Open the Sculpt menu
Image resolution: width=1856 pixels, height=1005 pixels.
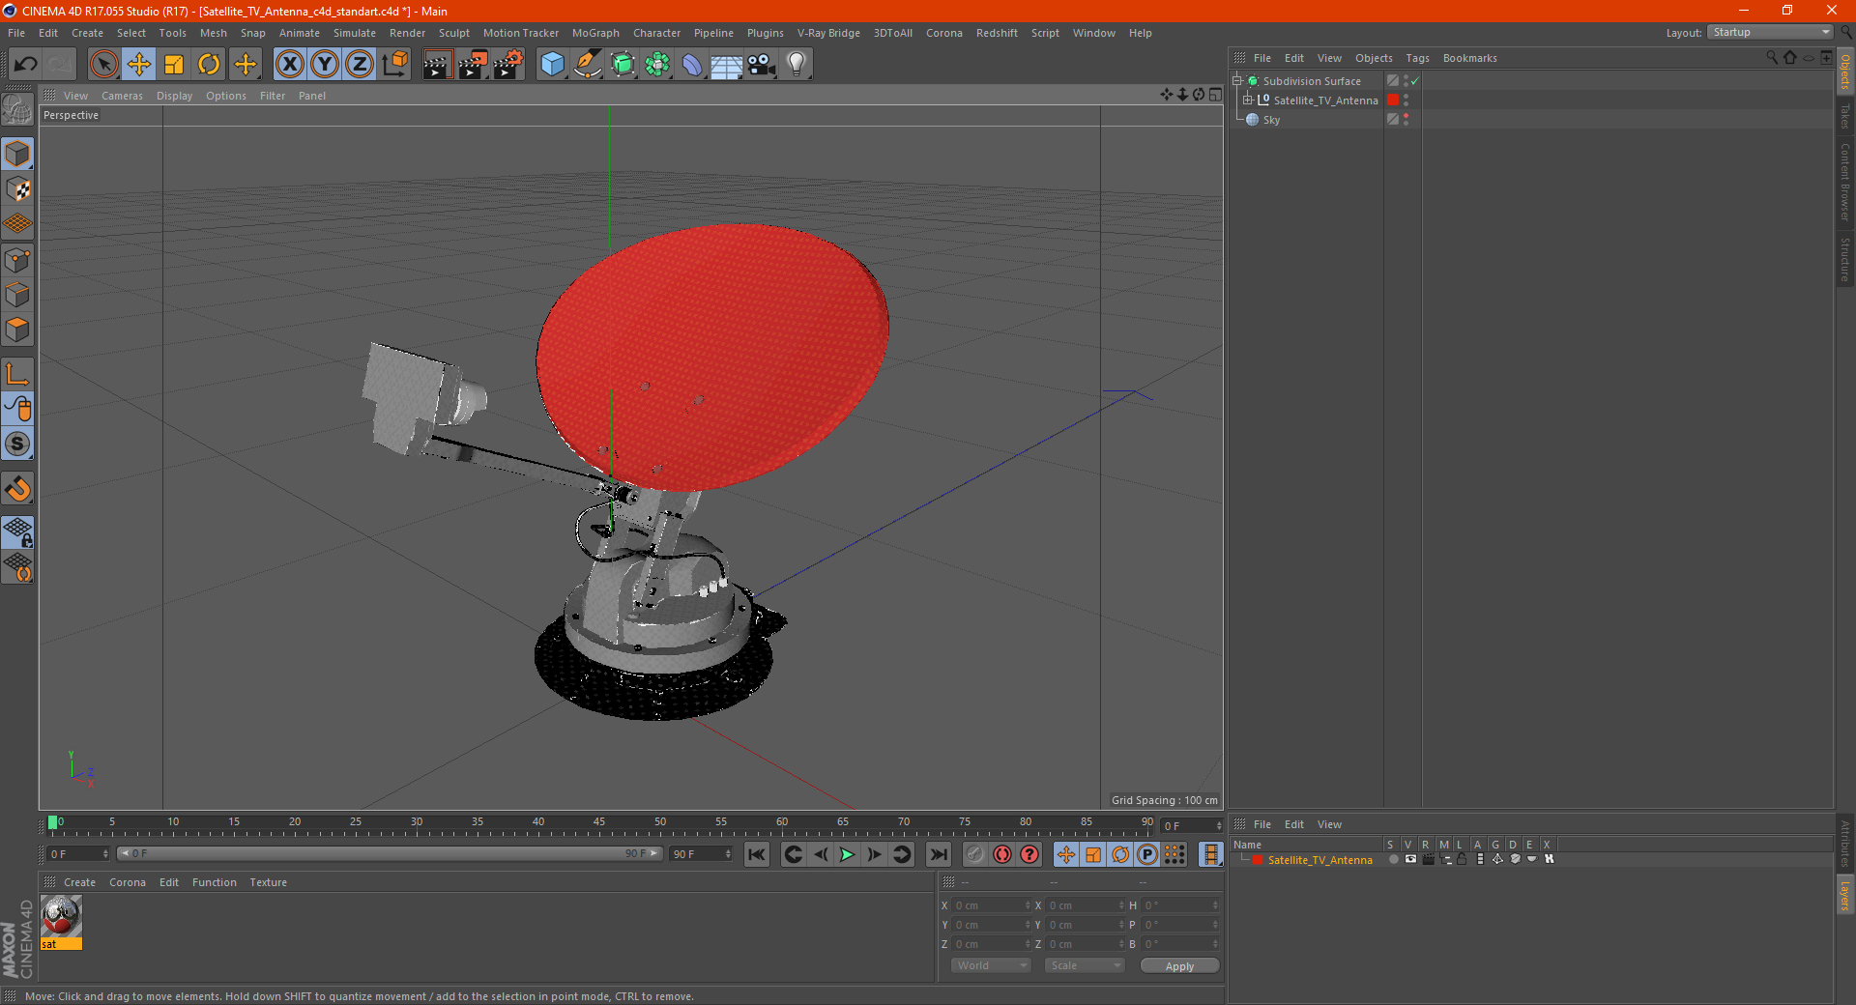click(x=454, y=33)
